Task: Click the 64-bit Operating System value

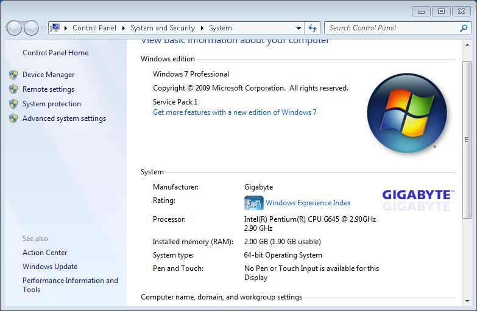Action: click(x=283, y=255)
